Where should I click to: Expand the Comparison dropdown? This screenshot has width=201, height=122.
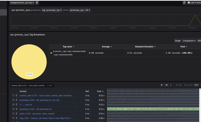(x=189, y=41)
